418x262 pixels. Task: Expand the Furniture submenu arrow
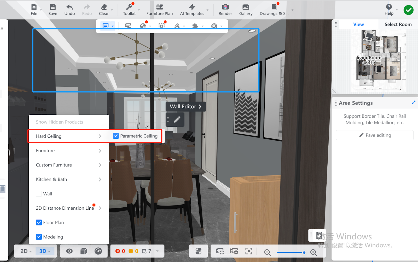[100, 150]
